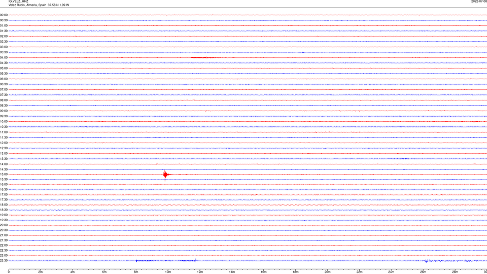Select the 10:00 time label

4,121
